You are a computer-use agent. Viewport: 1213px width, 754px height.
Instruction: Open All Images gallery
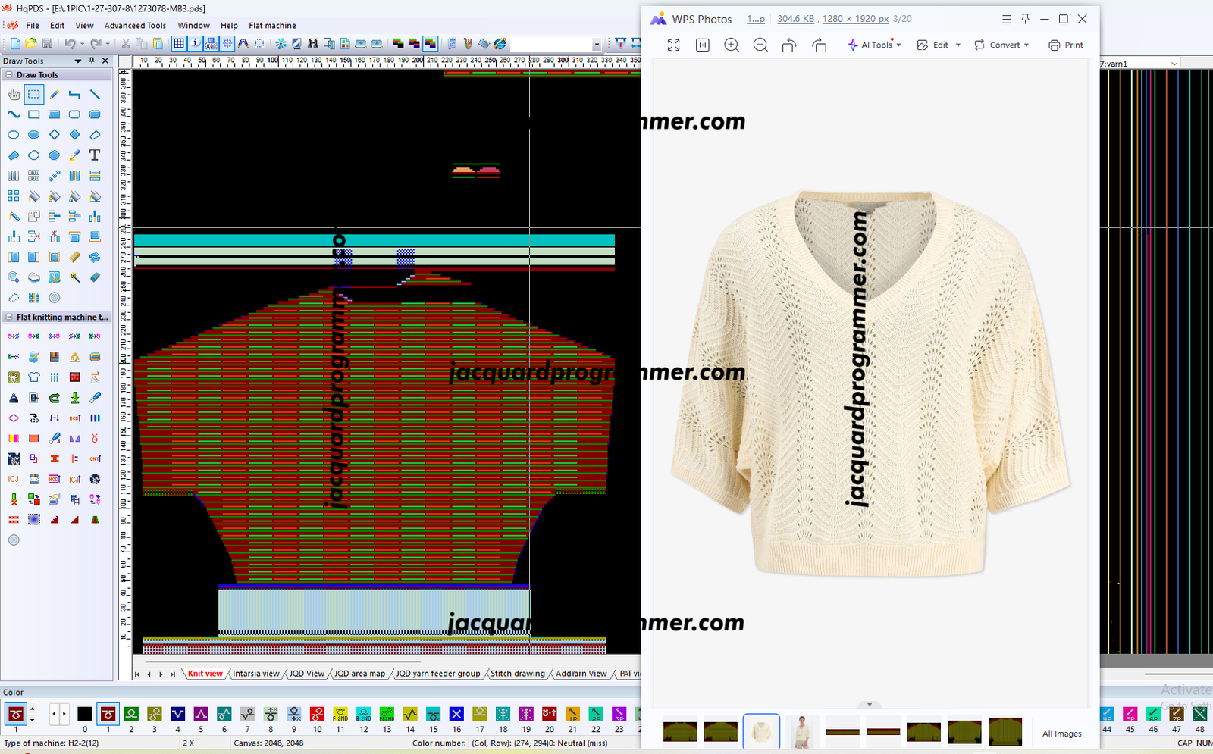(1061, 734)
